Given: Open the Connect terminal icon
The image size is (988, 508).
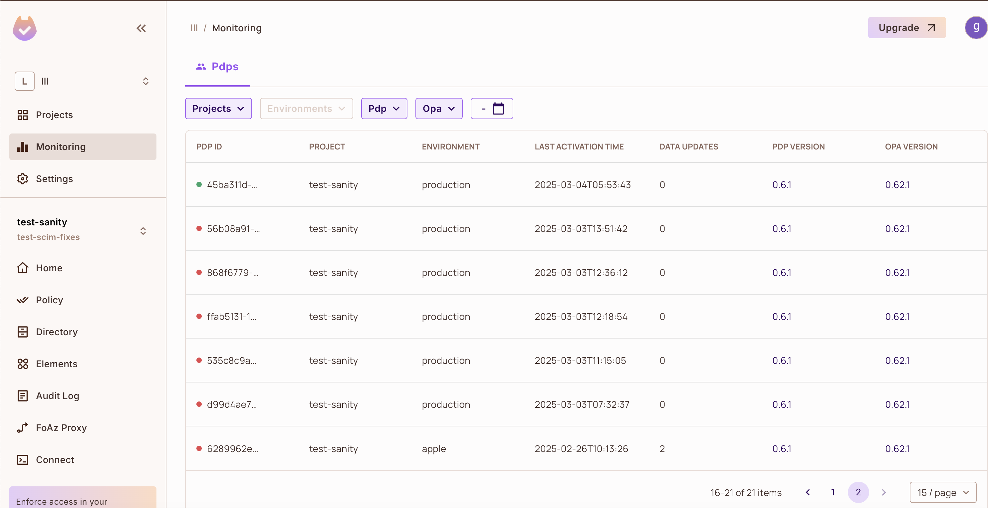Looking at the screenshot, I should point(22,460).
